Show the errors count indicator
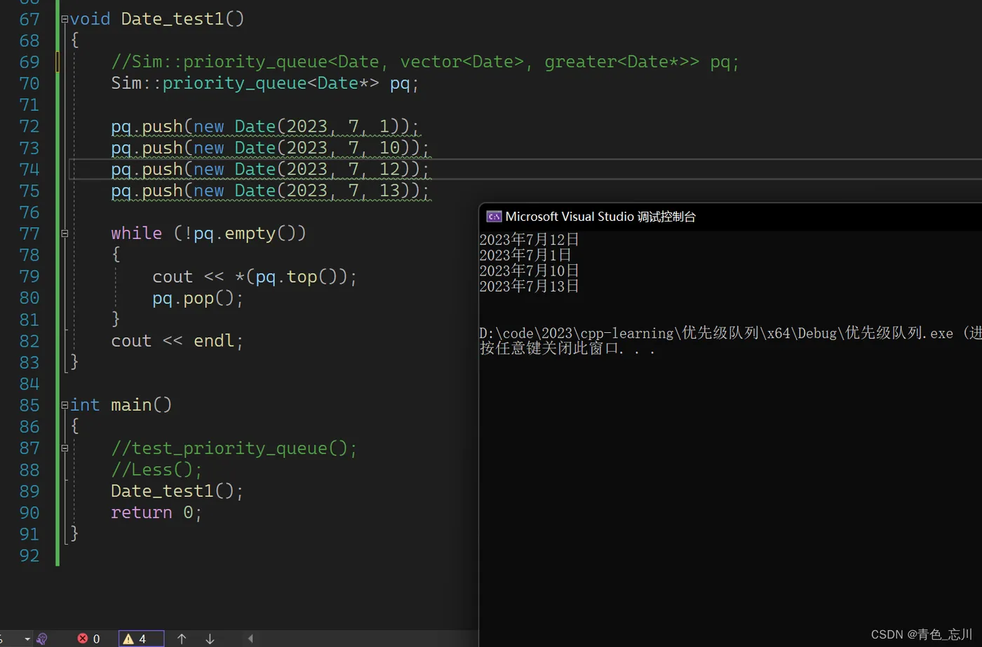 [x=89, y=639]
